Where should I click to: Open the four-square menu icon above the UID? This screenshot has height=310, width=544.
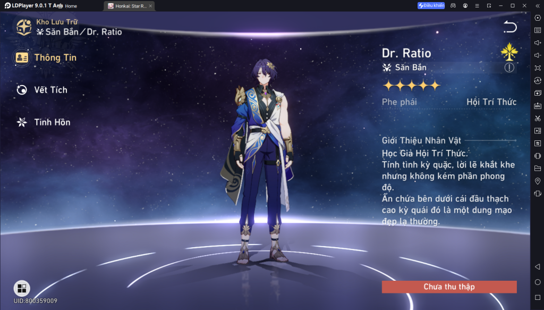pyautogui.click(x=22, y=288)
